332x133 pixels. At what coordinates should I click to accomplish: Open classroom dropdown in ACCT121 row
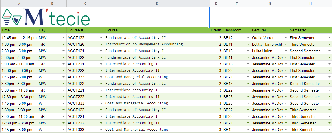tap(248, 51)
